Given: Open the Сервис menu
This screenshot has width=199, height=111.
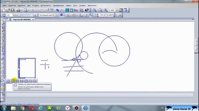Looking at the screenshot, I should pos(68,6).
